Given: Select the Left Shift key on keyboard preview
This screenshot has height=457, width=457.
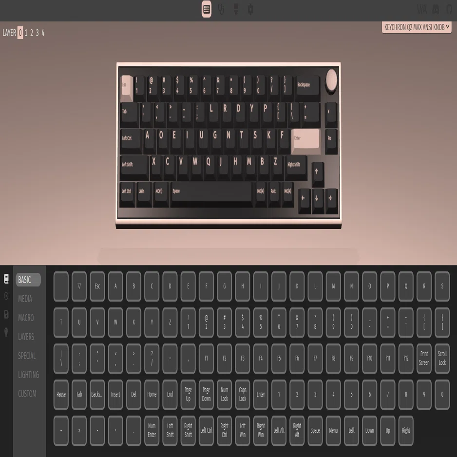Looking at the screenshot, I should 134,167.
